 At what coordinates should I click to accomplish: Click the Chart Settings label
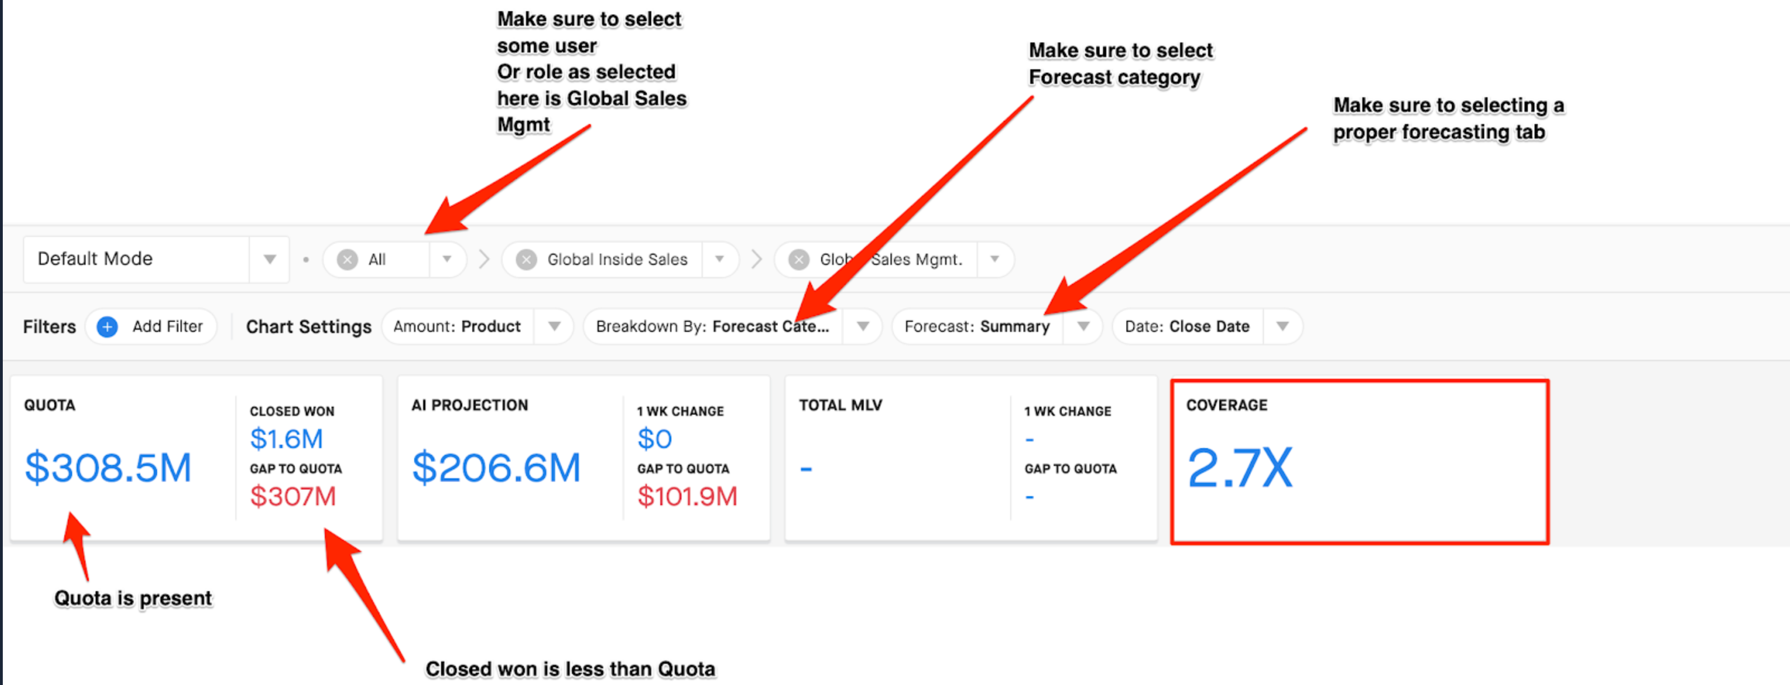[x=309, y=326]
